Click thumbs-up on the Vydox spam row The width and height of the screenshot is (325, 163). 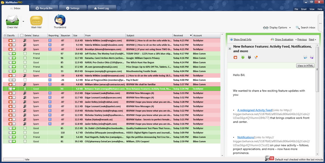click(x=14, y=119)
